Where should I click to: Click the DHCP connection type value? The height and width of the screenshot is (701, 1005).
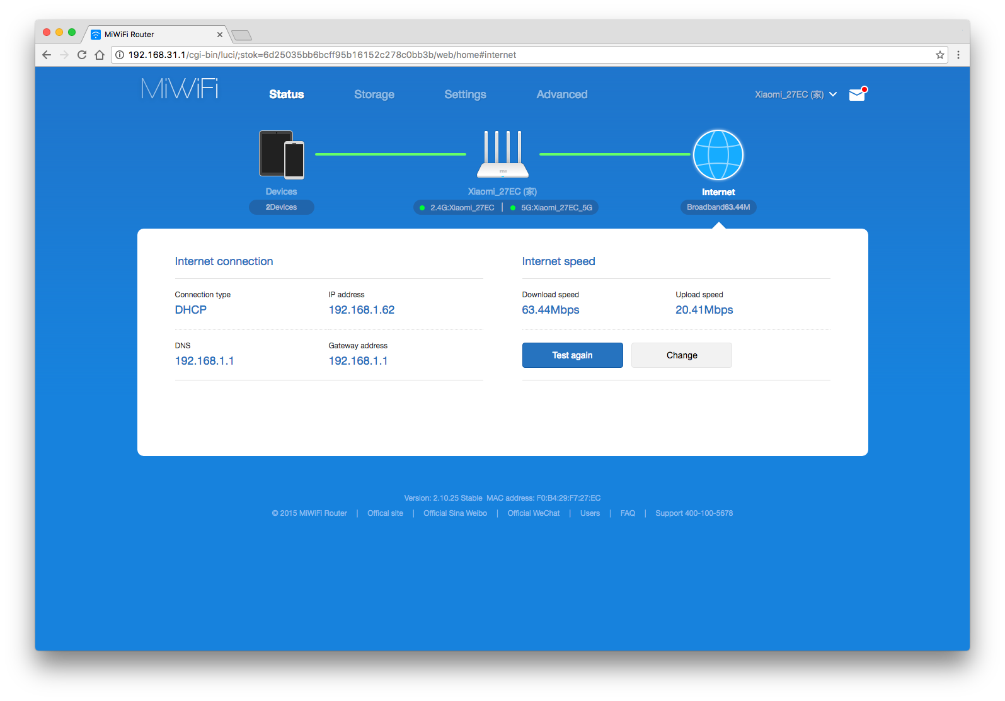click(191, 310)
